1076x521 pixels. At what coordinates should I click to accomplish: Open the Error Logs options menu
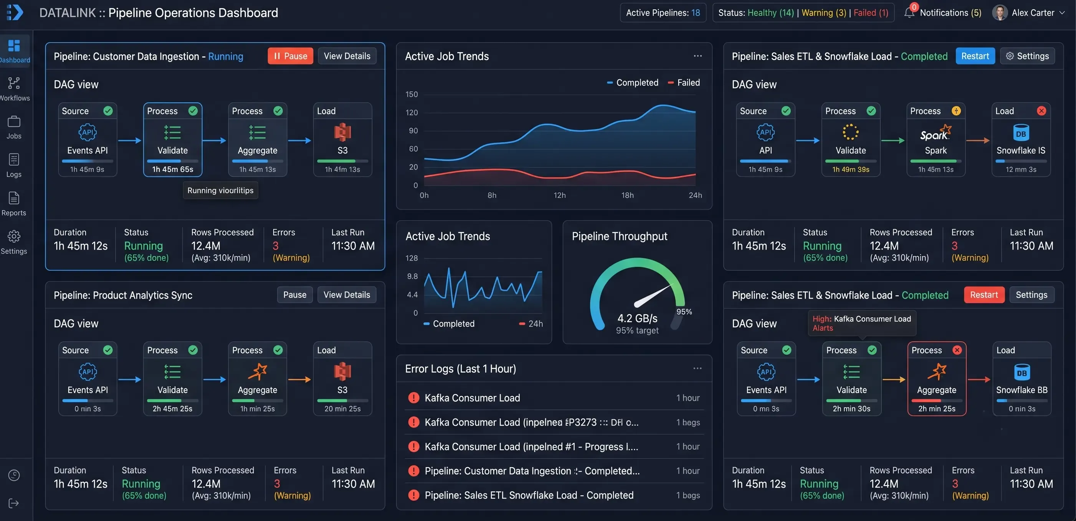697,368
